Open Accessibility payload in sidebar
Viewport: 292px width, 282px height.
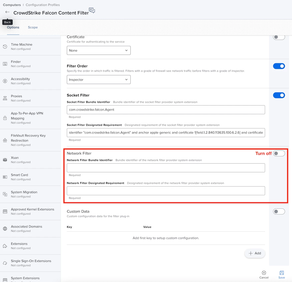pos(30,81)
